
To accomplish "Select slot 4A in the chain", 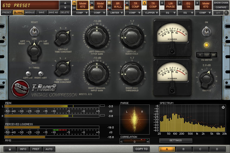I will coord(127,3).
